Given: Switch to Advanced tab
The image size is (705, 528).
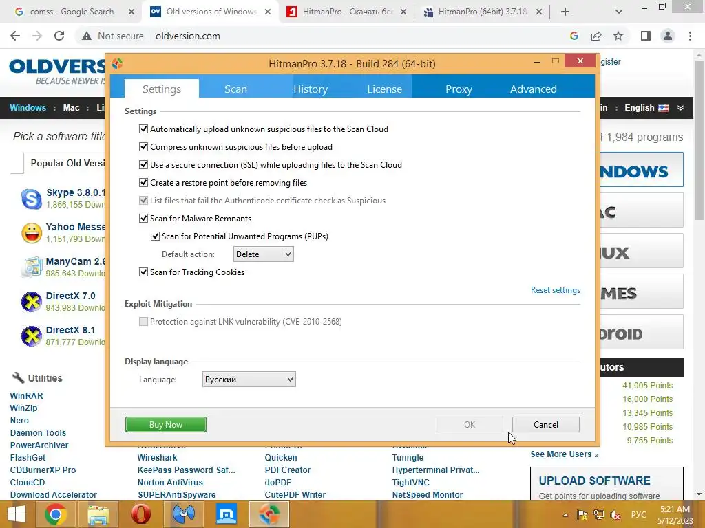Looking at the screenshot, I should (x=534, y=89).
